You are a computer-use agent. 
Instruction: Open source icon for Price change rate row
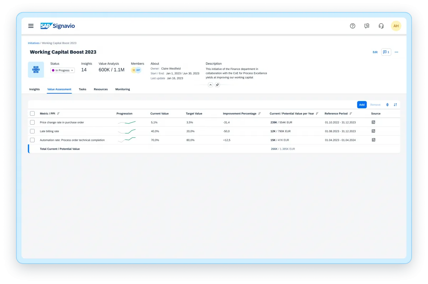(x=373, y=122)
